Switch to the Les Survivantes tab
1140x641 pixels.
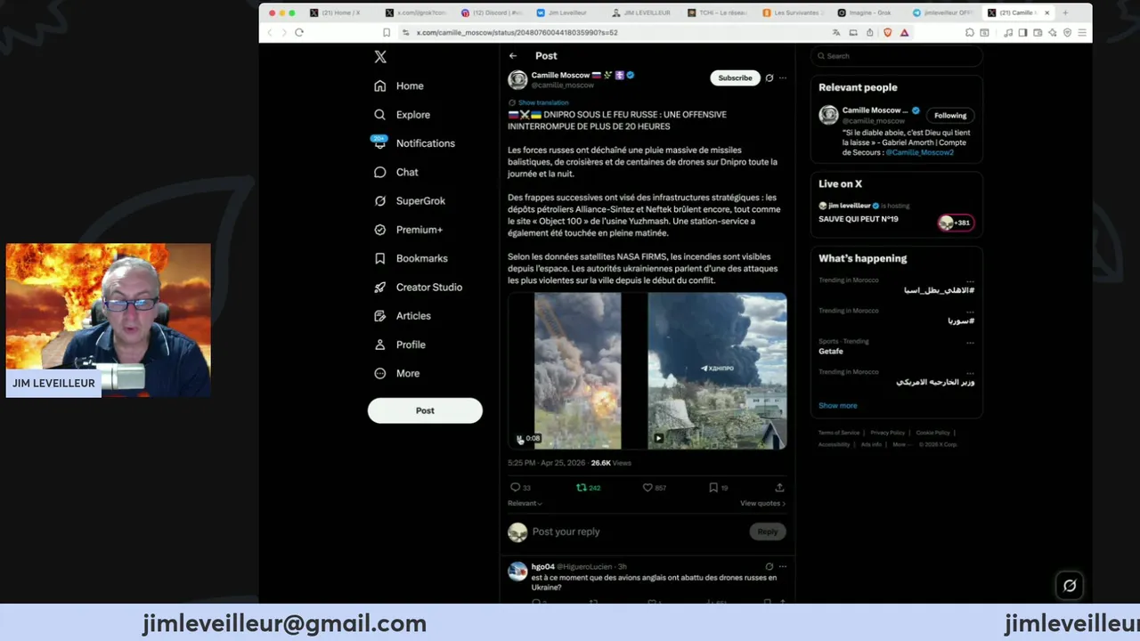794,13
